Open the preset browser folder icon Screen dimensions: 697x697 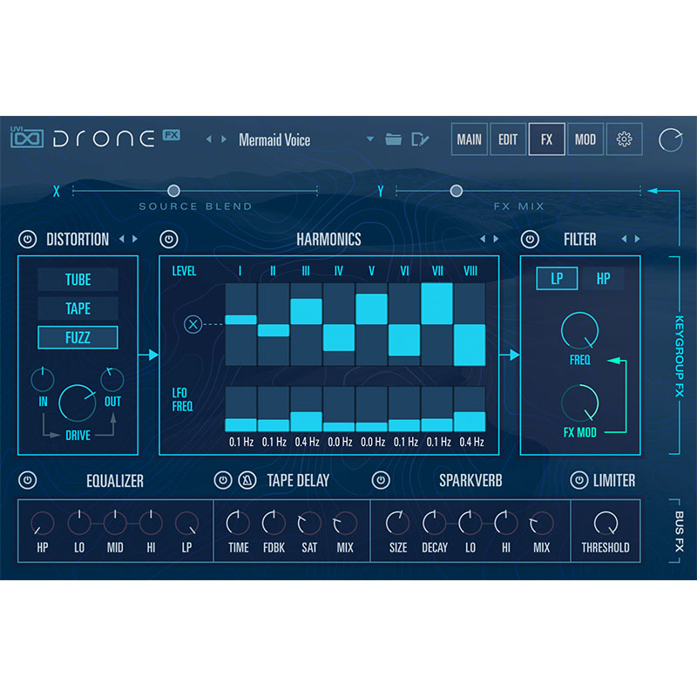(393, 139)
